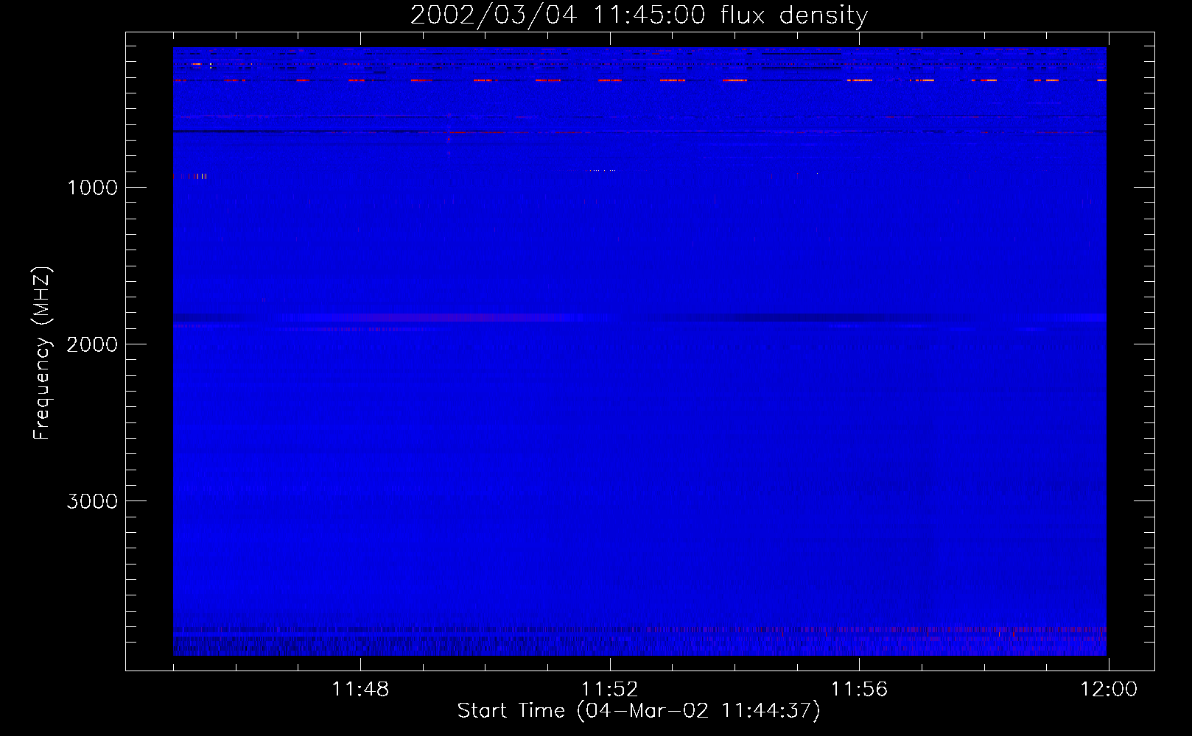
Task: Click the 11:52 time tick label
Action: click(x=610, y=690)
